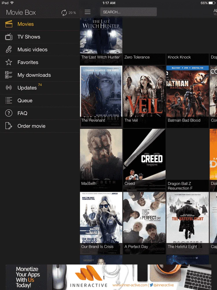217x290 pixels.
Task: Open the Inneractive advertisement banner
Action: point(108,277)
